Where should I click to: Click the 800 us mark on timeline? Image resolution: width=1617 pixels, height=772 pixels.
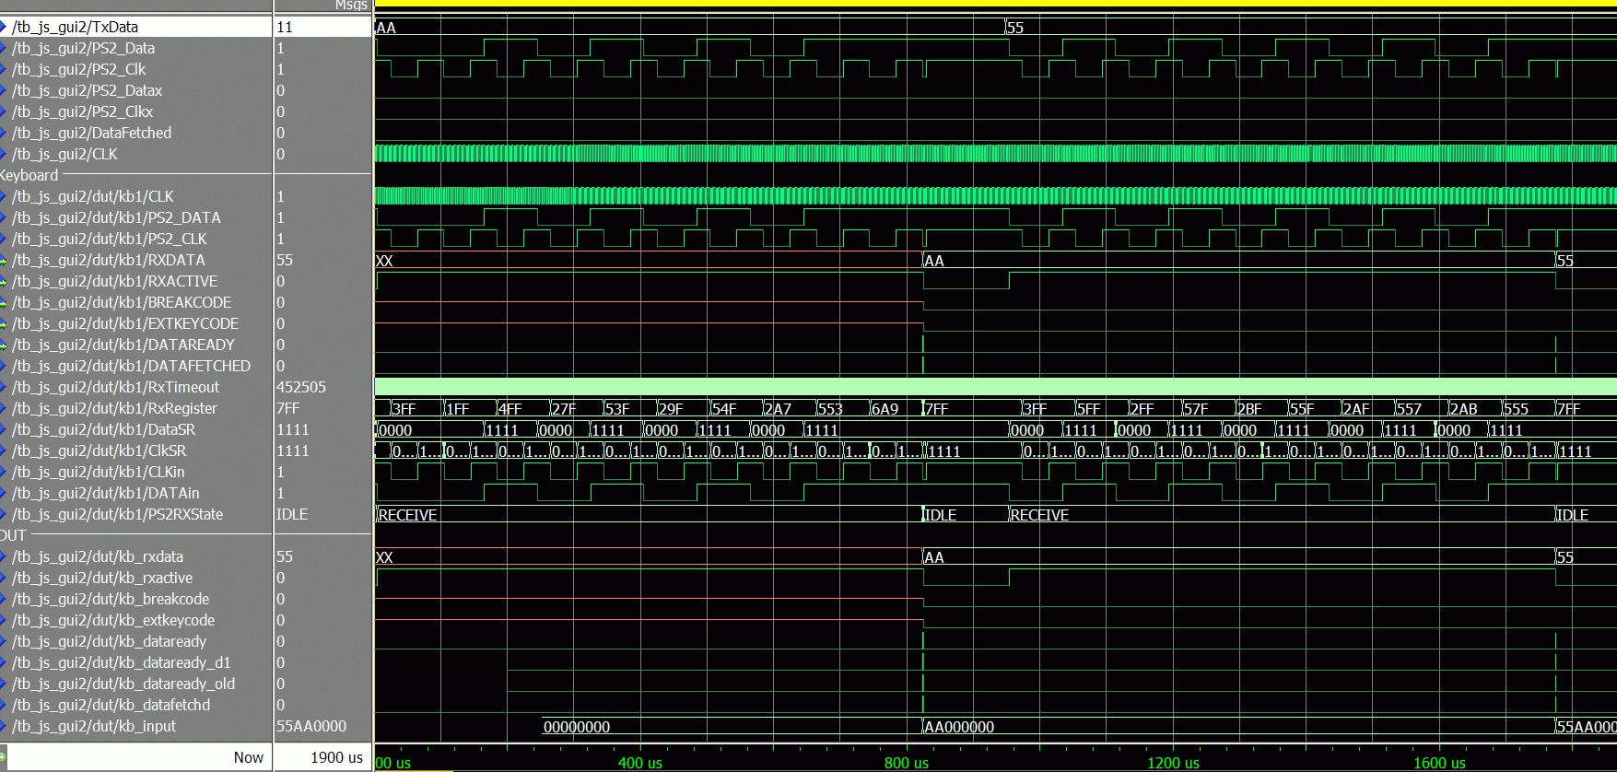907,762
